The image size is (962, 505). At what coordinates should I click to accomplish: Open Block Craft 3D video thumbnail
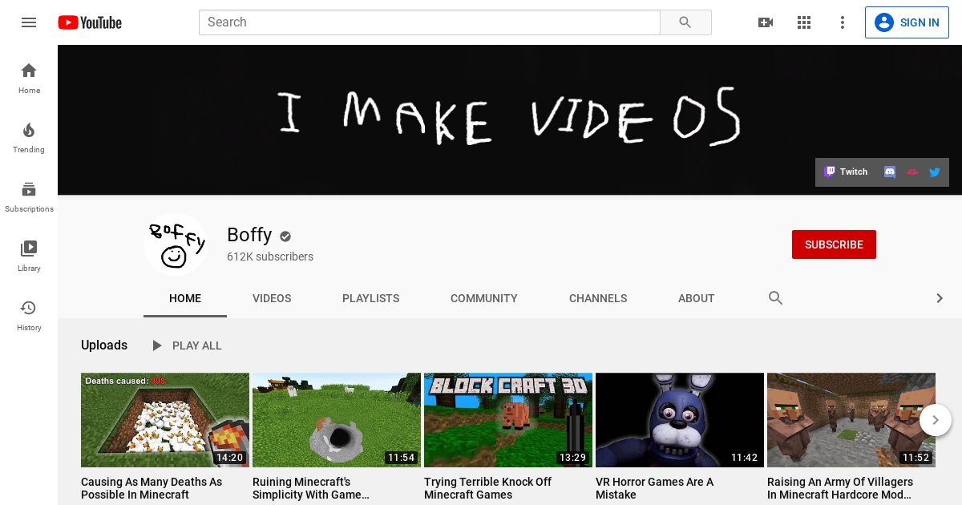pos(508,420)
